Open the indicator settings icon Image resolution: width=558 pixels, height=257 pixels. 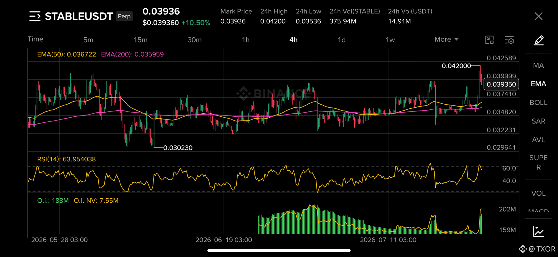point(509,40)
